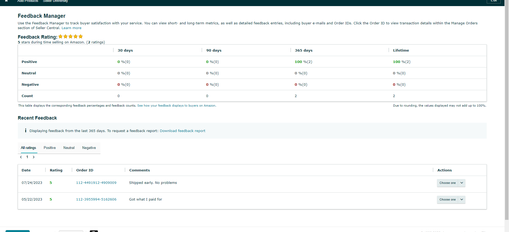Open order 112-4491912-4909009
The height and width of the screenshot is (232, 509).
coord(96,183)
